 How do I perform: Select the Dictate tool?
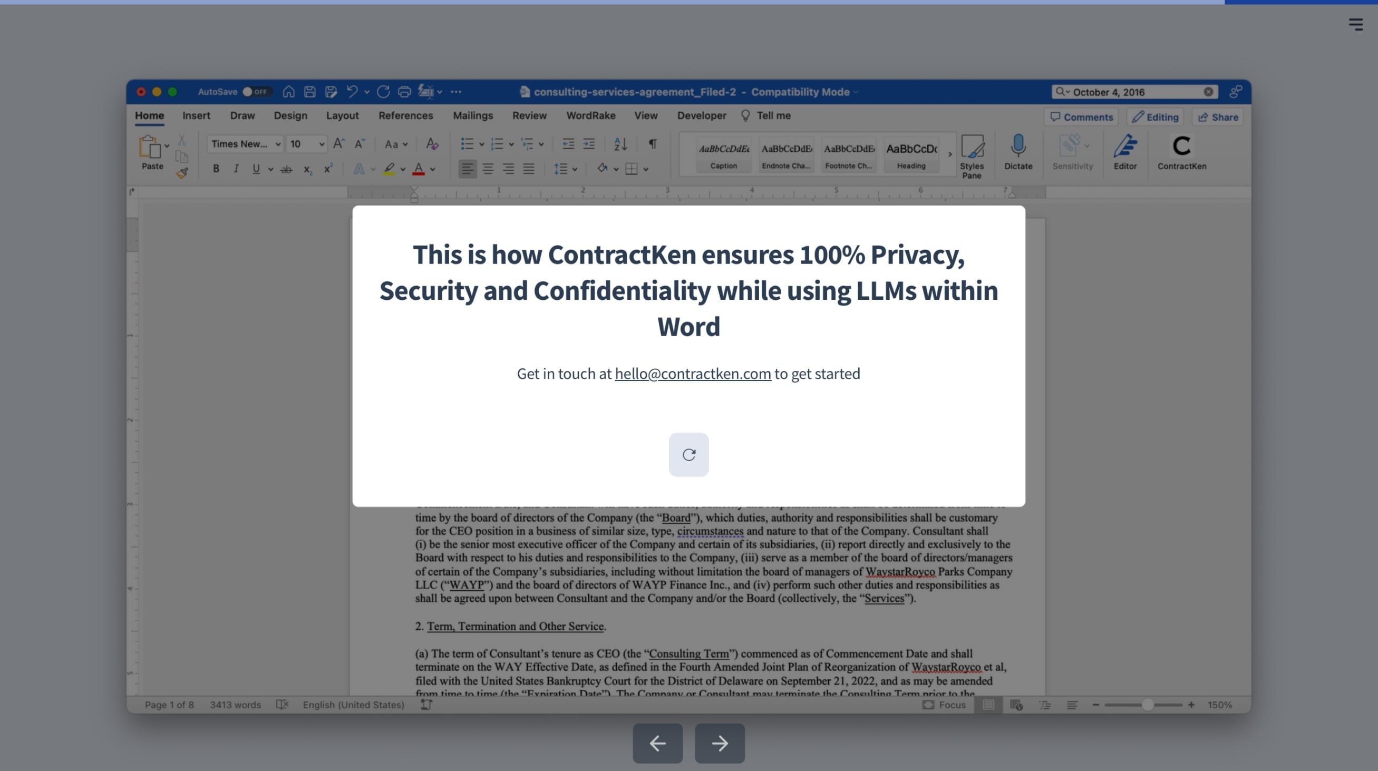[1018, 152]
